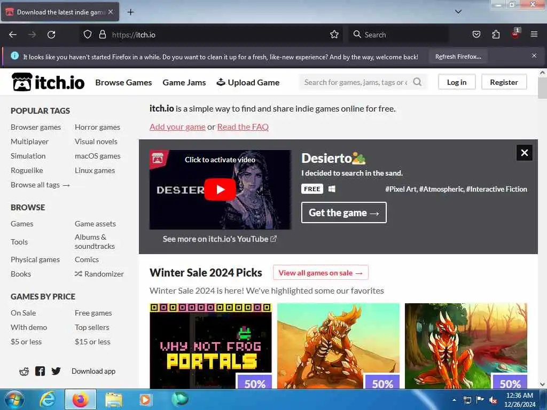Select the Horror games tag

tap(97, 127)
